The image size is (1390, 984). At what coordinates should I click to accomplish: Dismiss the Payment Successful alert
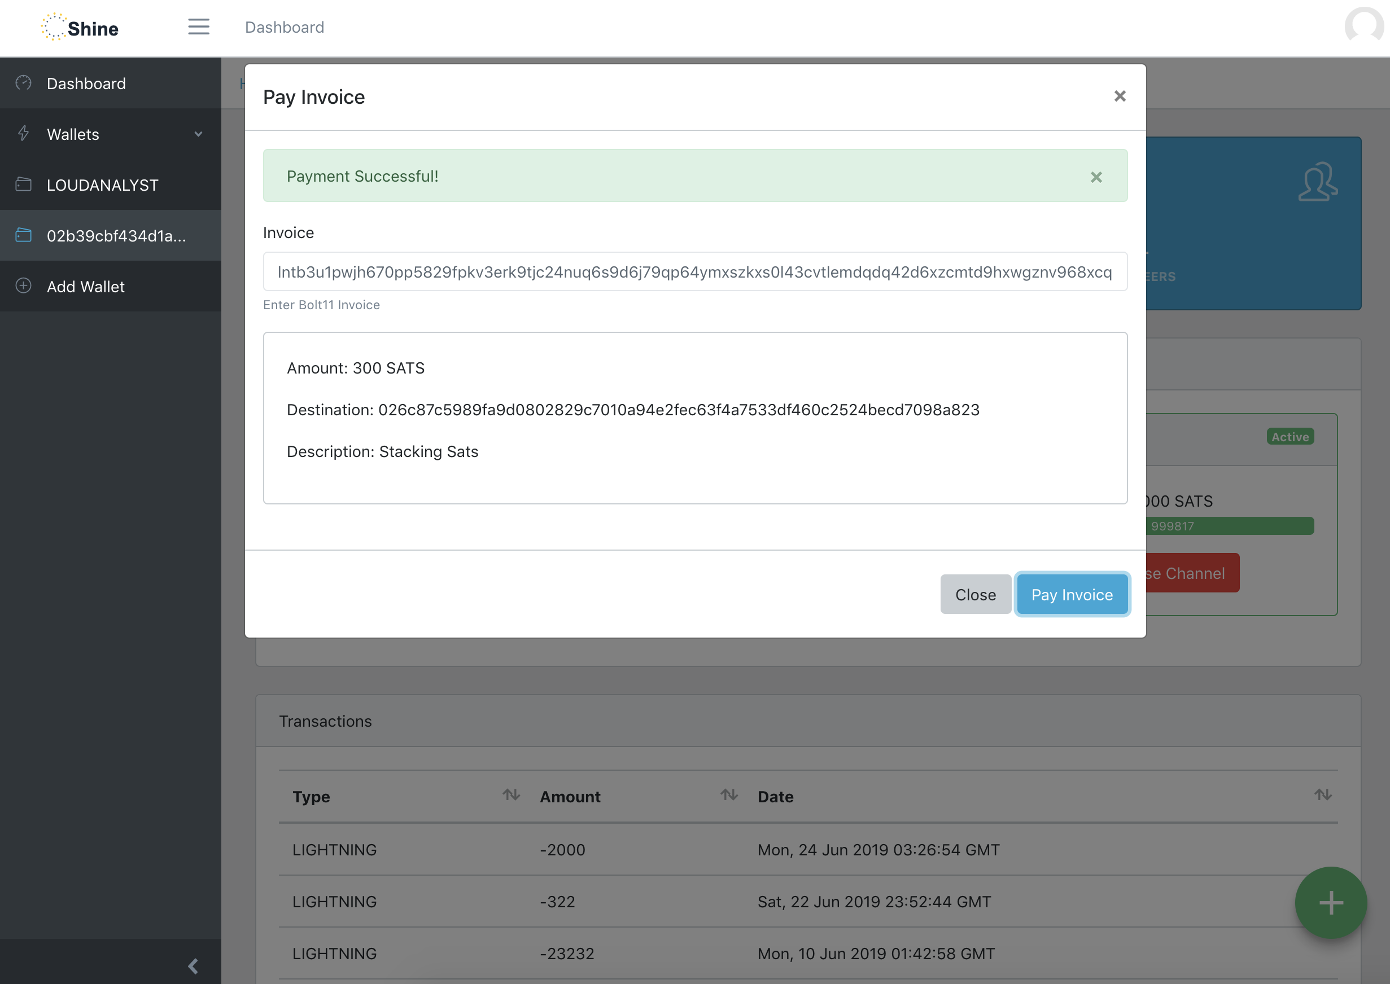pyautogui.click(x=1095, y=177)
